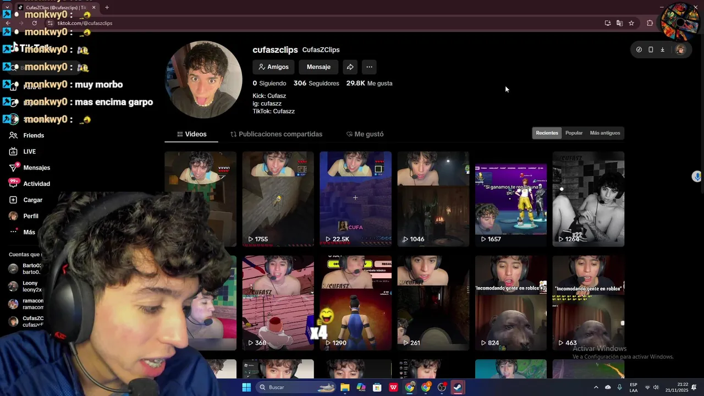Open Actividad notifications in sidebar
The height and width of the screenshot is (396, 704).
(36, 184)
